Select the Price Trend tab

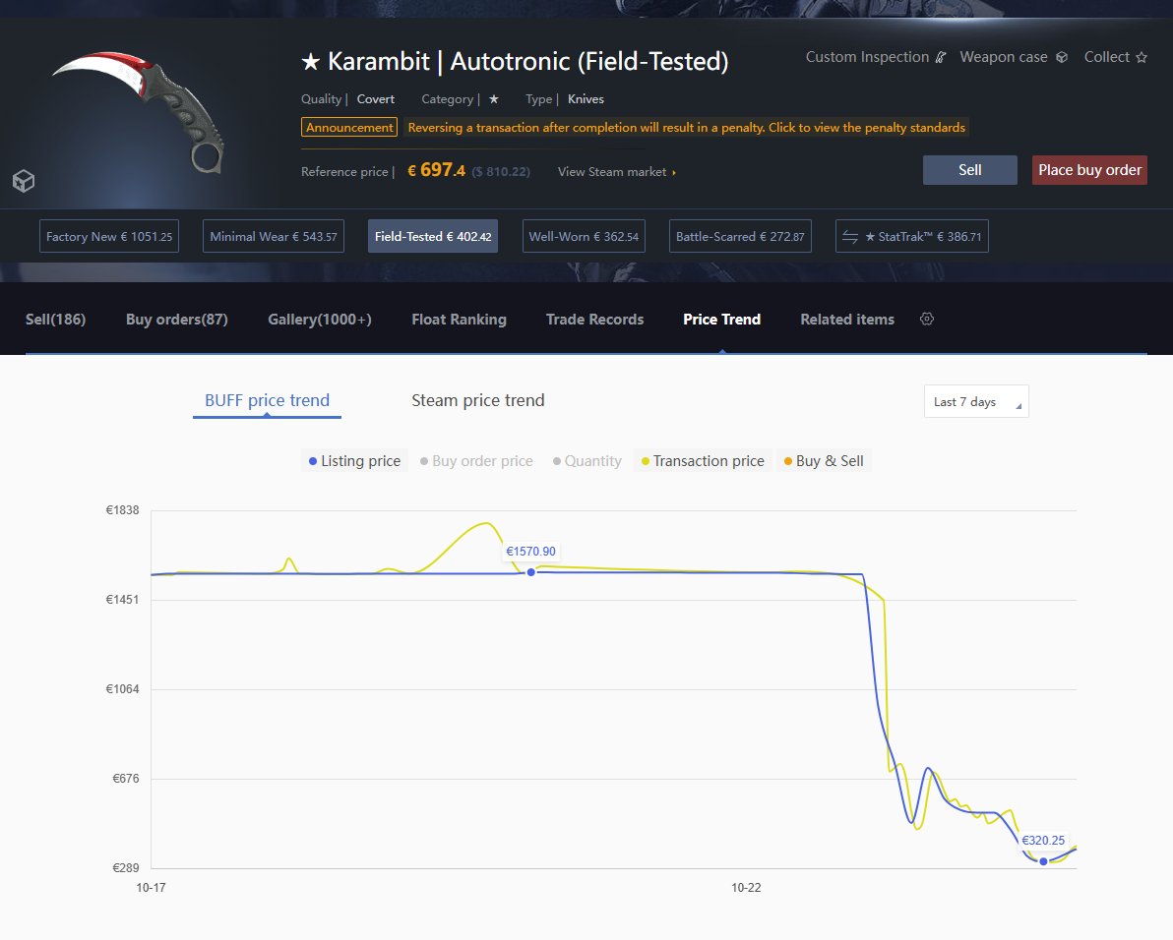pyautogui.click(x=722, y=319)
